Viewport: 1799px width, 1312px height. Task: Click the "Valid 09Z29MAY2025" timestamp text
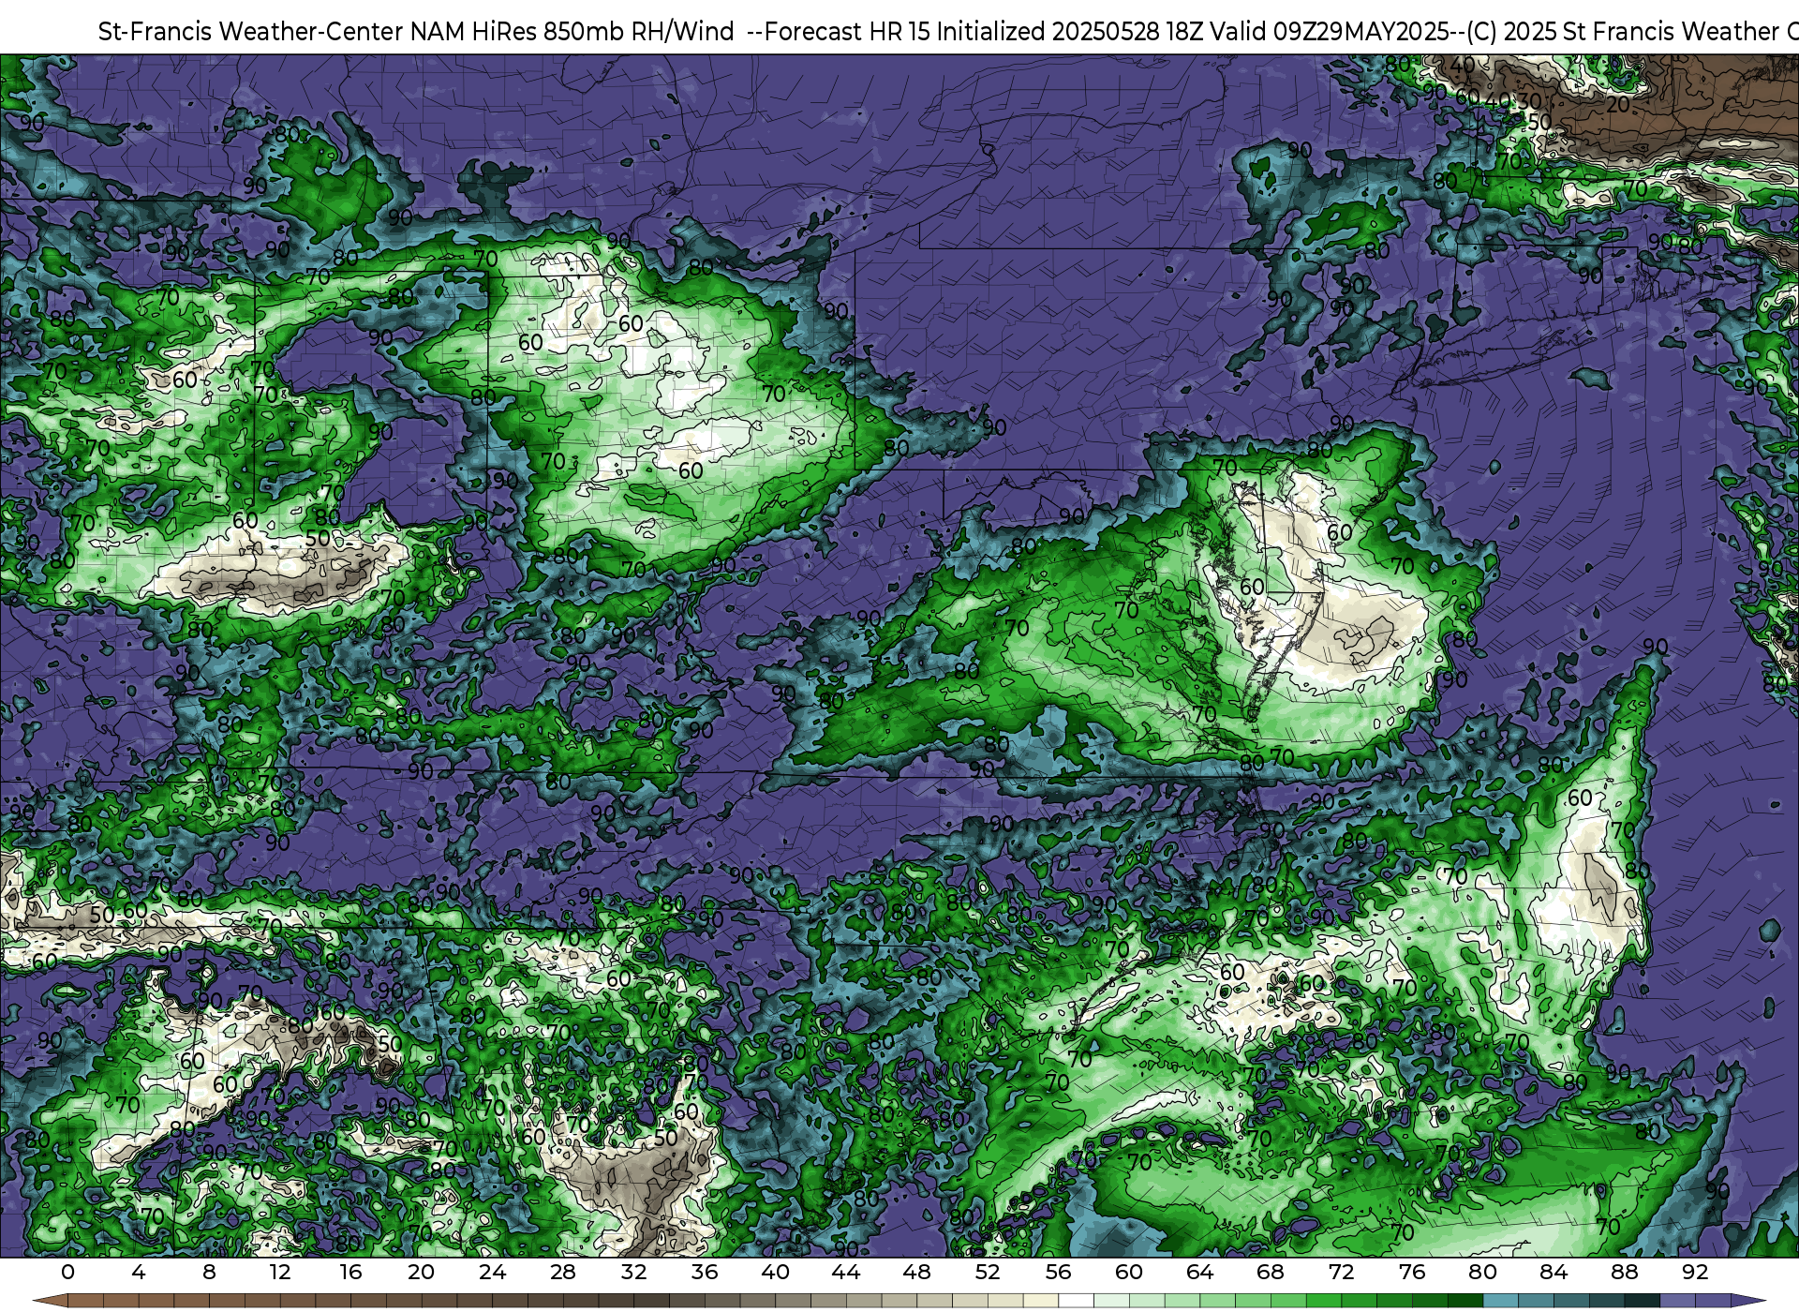[1329, 32]
